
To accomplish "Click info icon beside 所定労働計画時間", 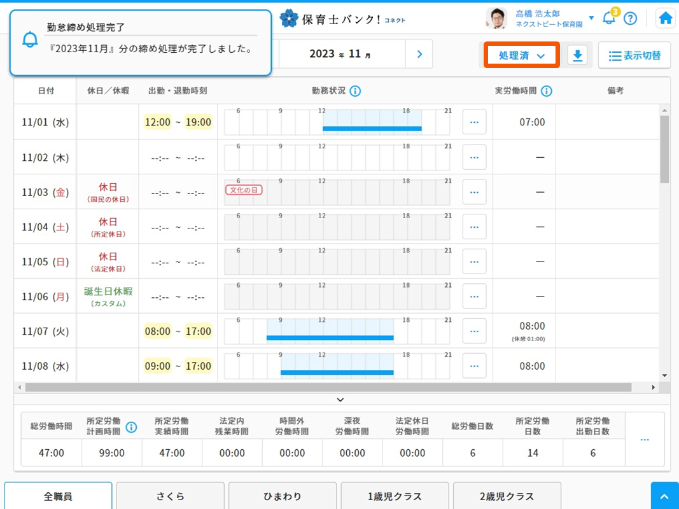I will click(x=131, y=427).
